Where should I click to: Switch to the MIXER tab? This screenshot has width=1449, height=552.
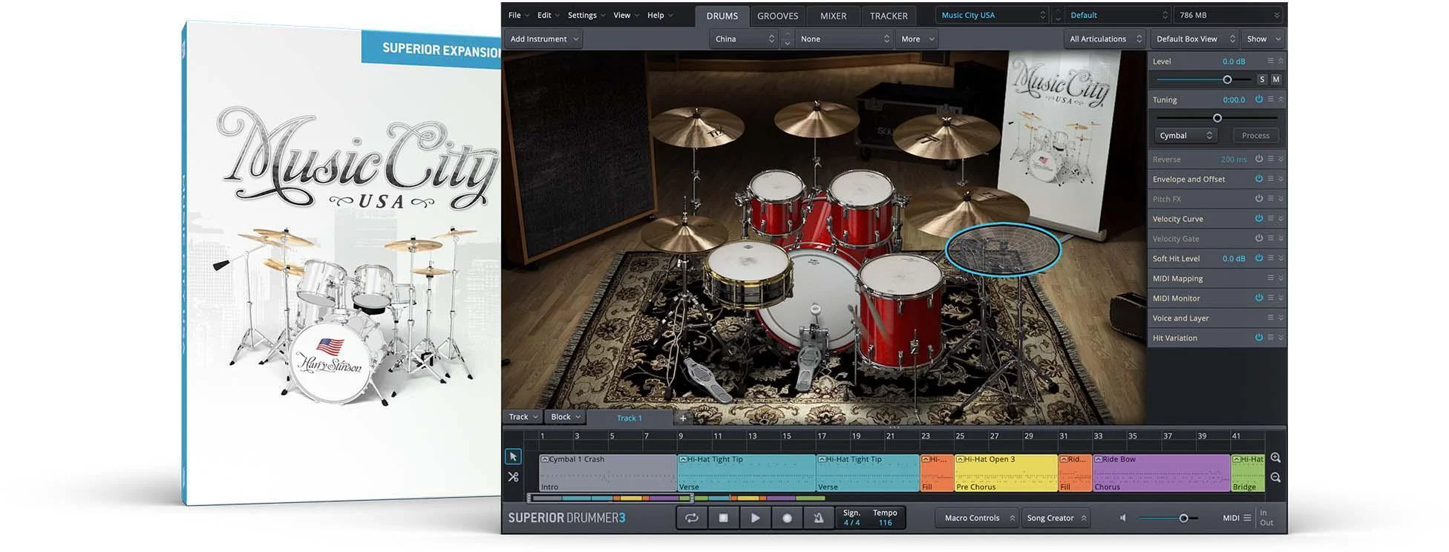(833, 16)
